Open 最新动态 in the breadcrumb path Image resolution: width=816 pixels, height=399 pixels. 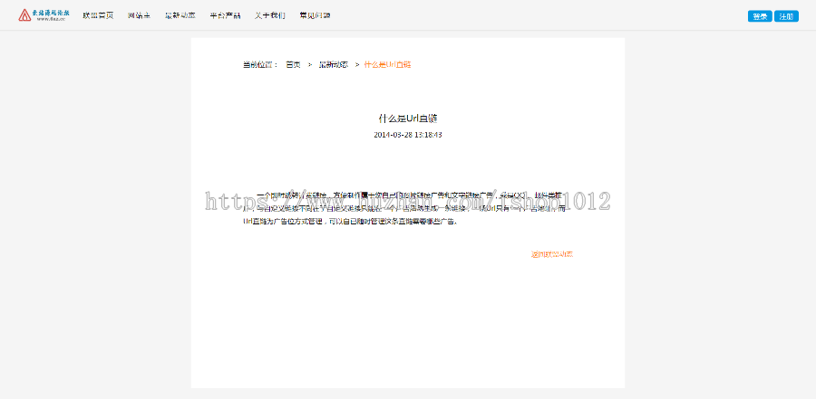click(333, 65)
